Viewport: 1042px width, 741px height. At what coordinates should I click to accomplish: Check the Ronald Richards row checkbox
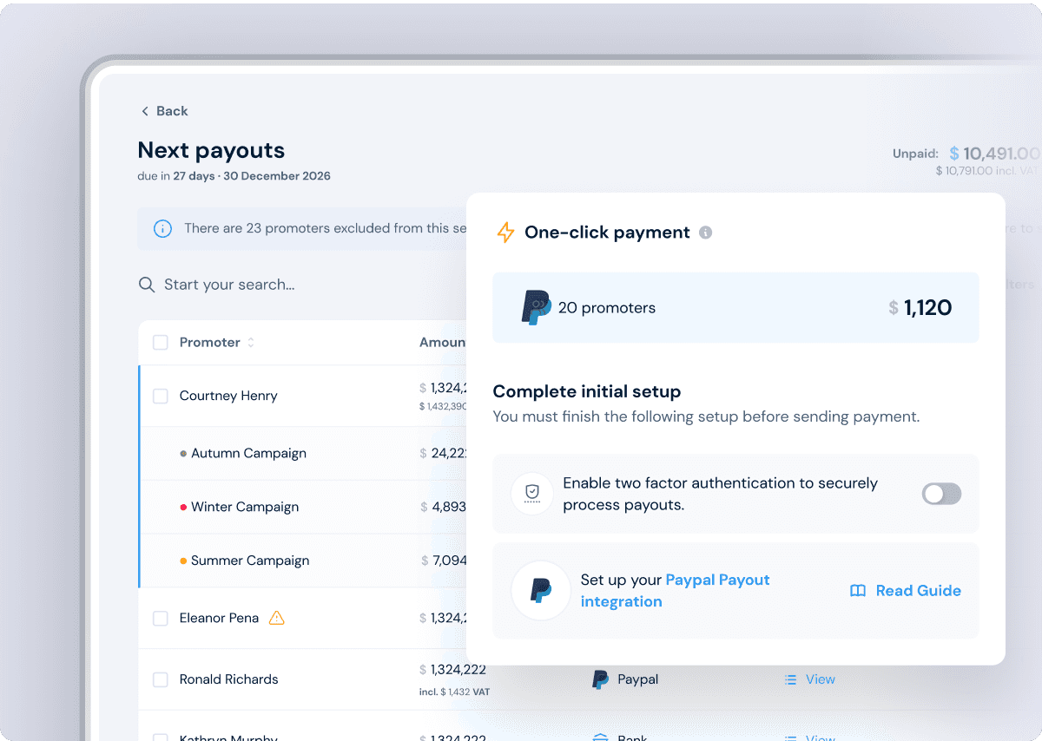pos(161,680)
